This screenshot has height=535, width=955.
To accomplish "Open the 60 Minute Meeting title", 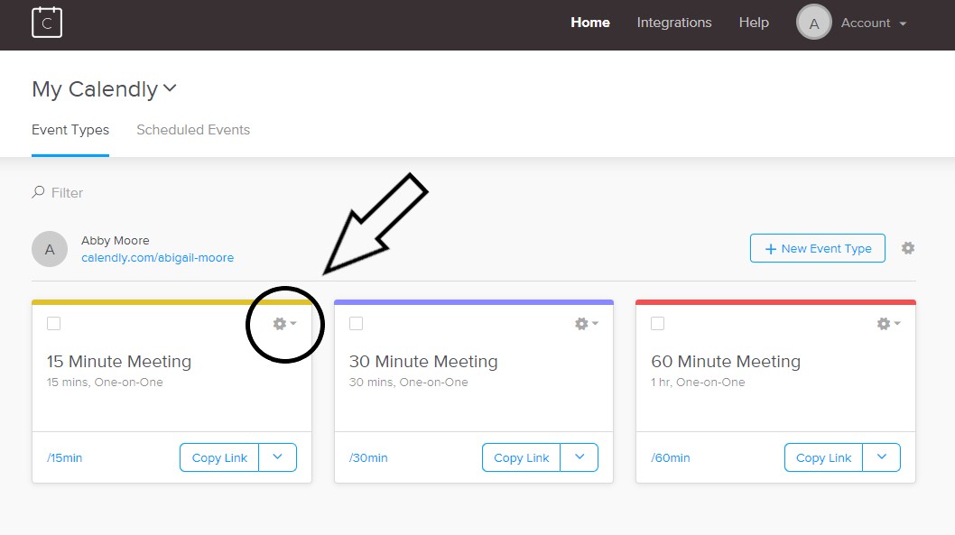I will [726, 362].
